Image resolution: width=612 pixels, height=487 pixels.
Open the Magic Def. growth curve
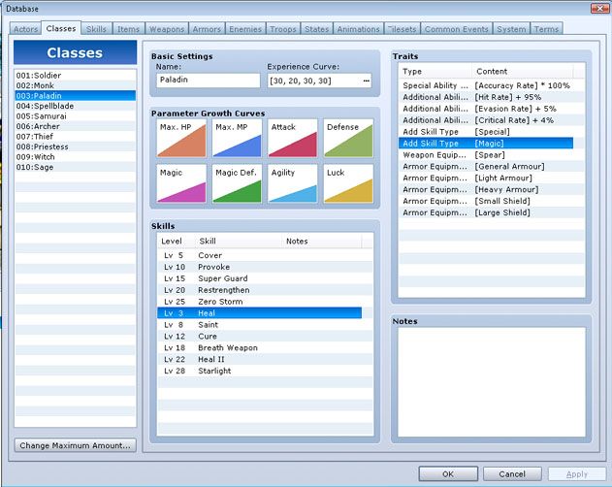pos(237,182)
